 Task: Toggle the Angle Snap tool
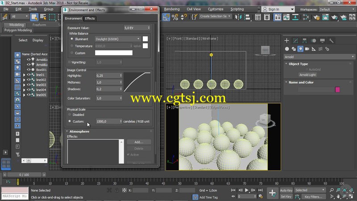[166, 17]
